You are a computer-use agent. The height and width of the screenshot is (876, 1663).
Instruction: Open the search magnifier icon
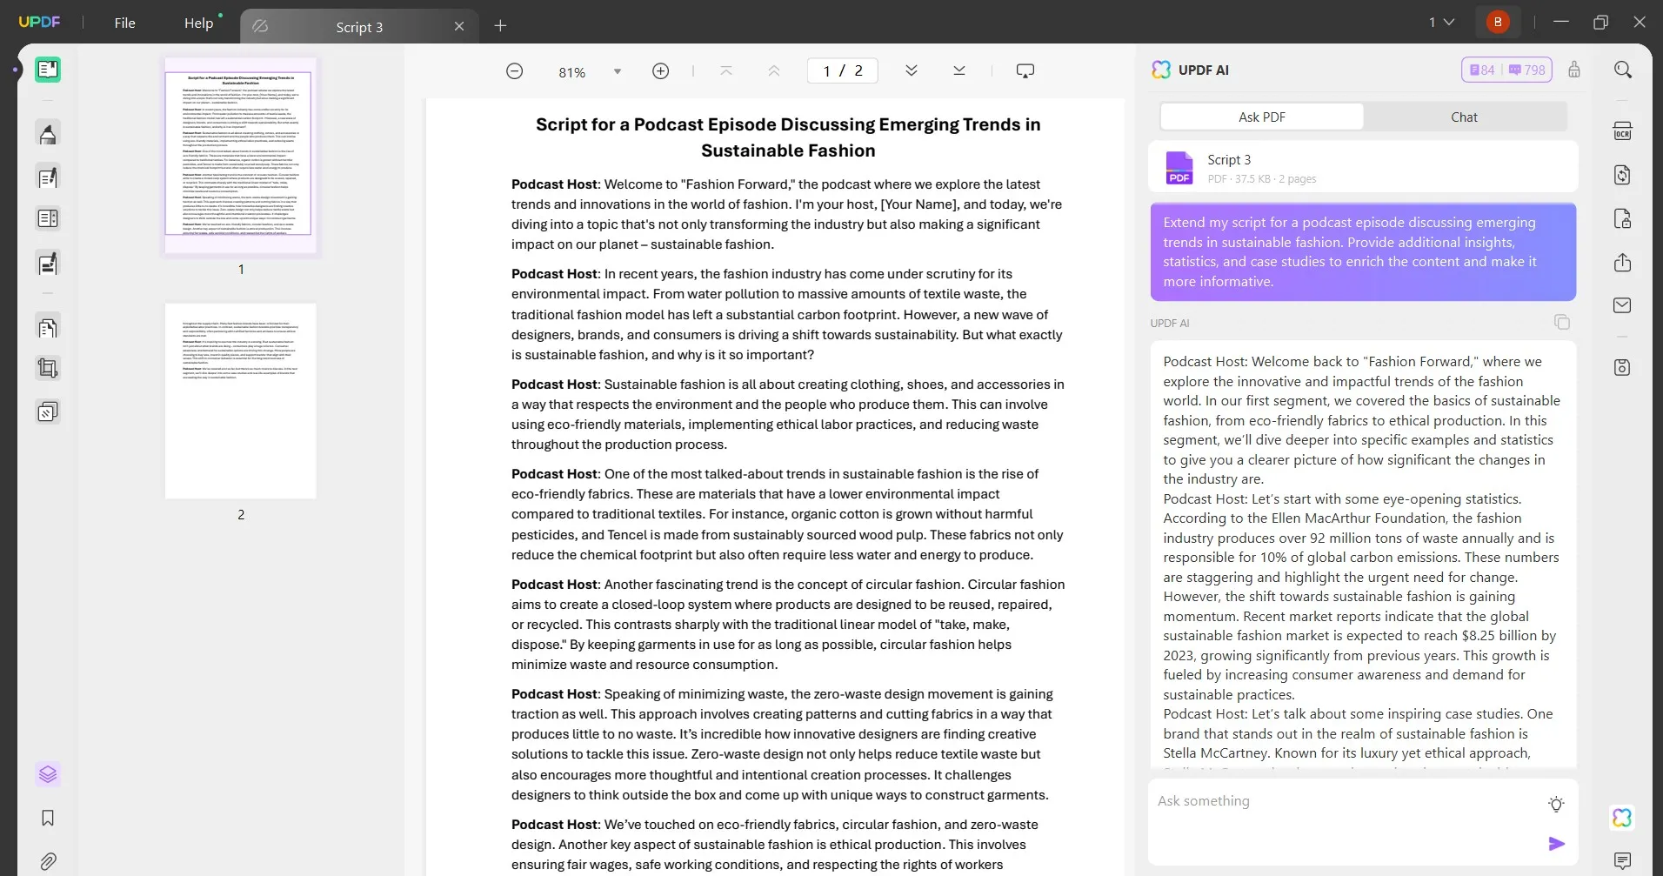1623,70
